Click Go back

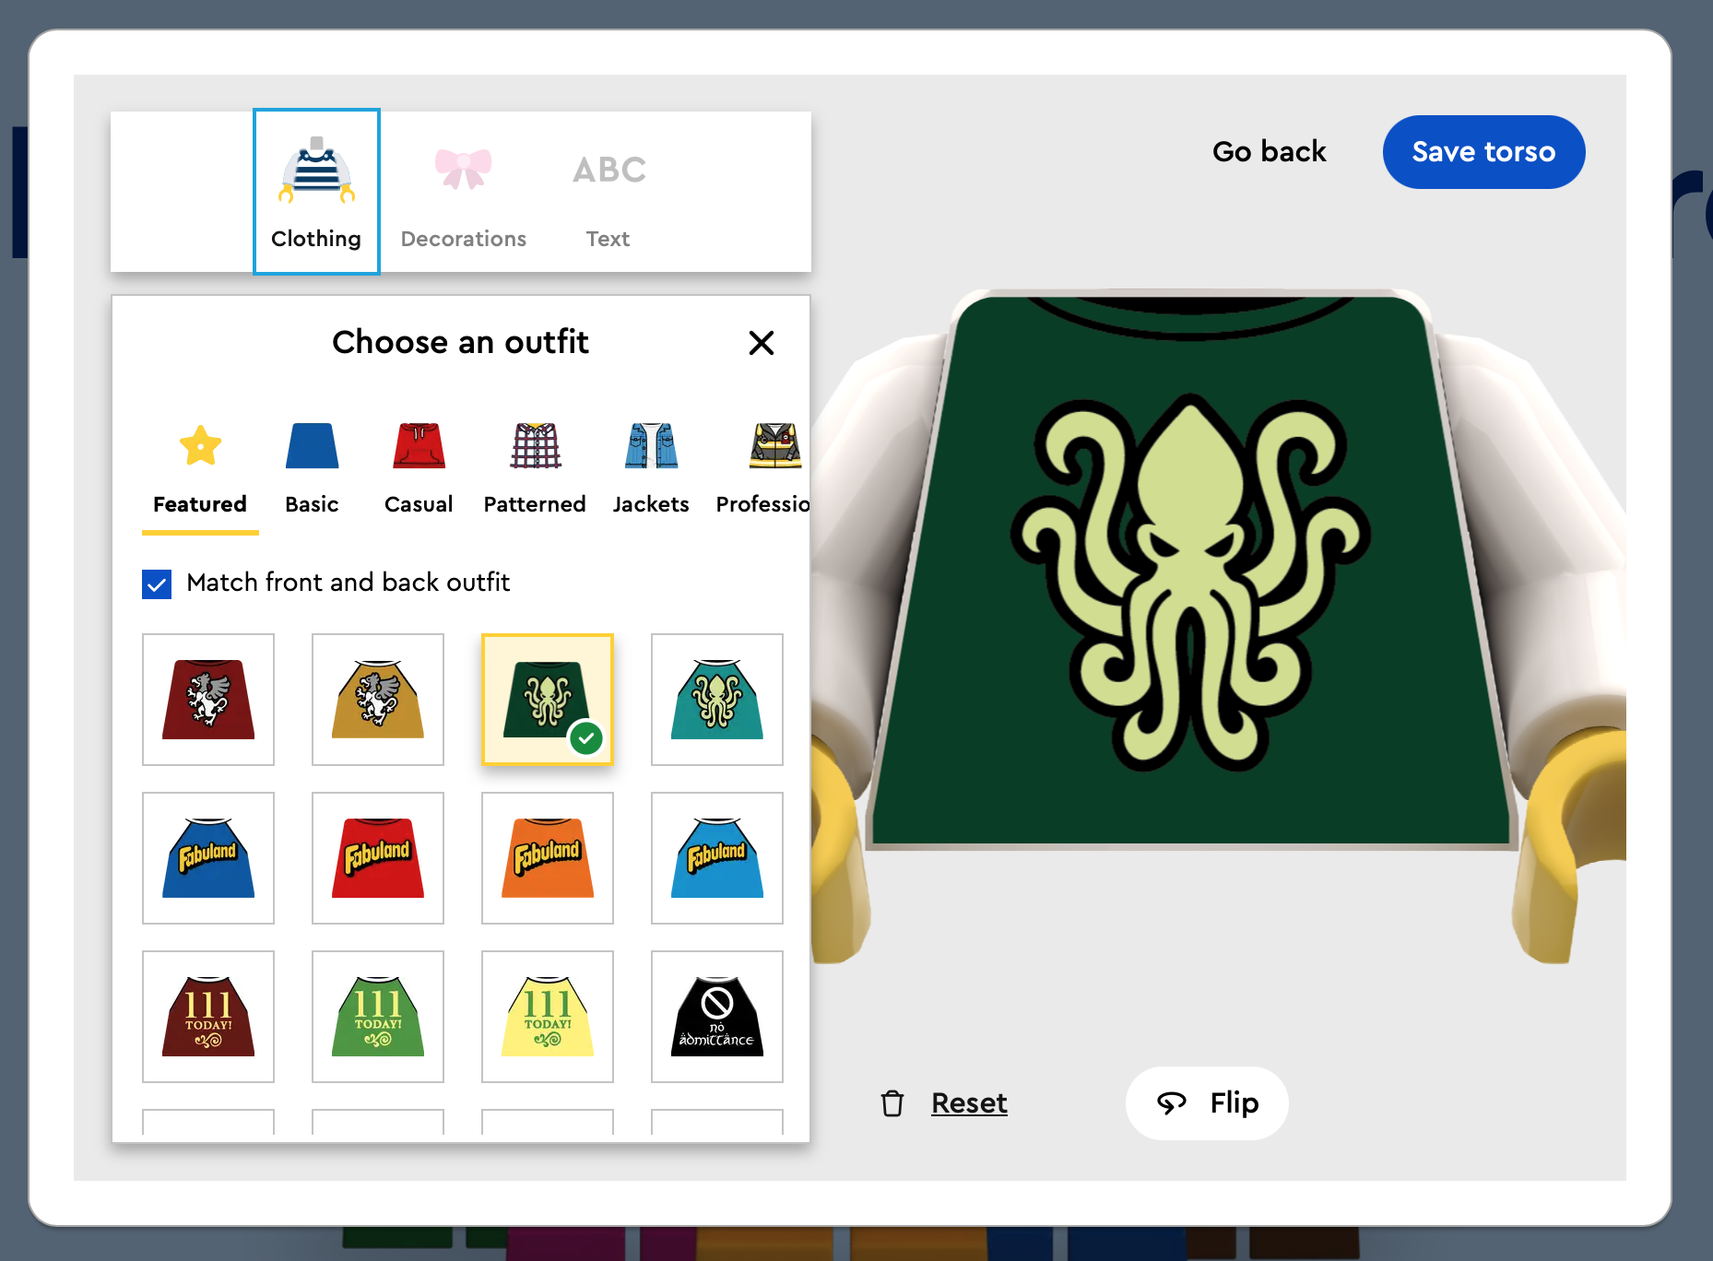point(1269,152)
